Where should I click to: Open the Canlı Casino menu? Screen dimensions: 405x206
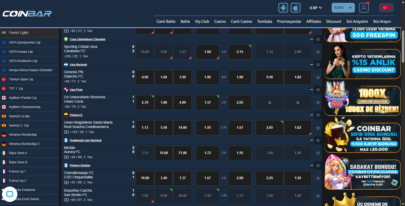pos(241,21)
